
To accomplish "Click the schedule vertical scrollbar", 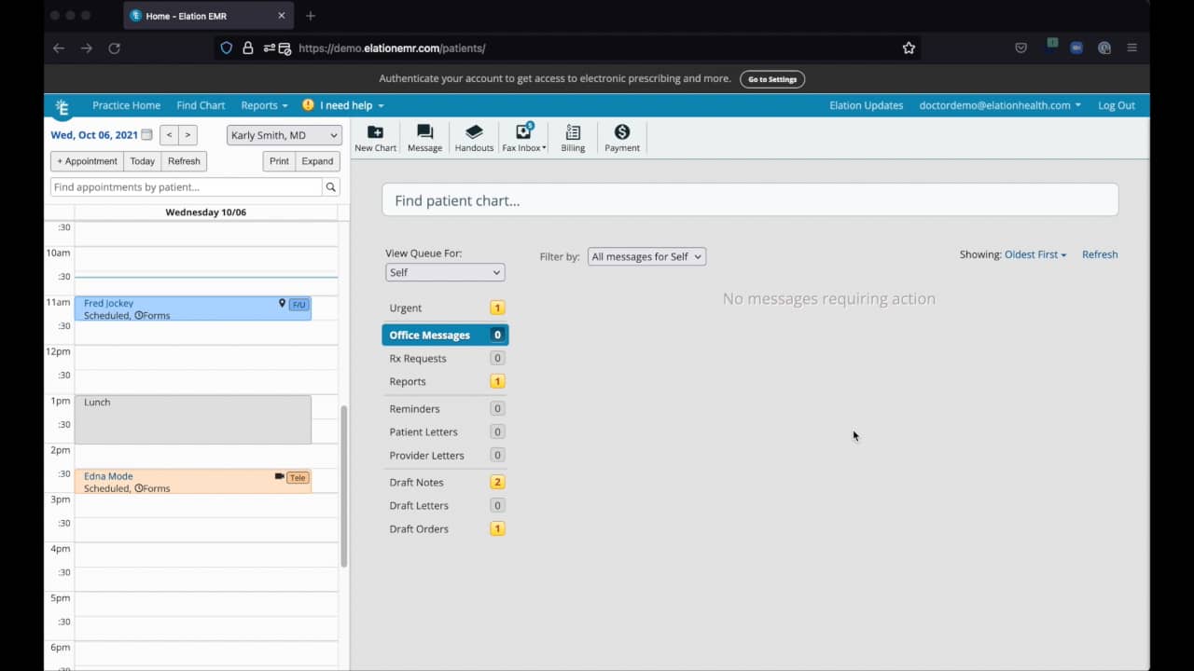I will tap(344, 486).
